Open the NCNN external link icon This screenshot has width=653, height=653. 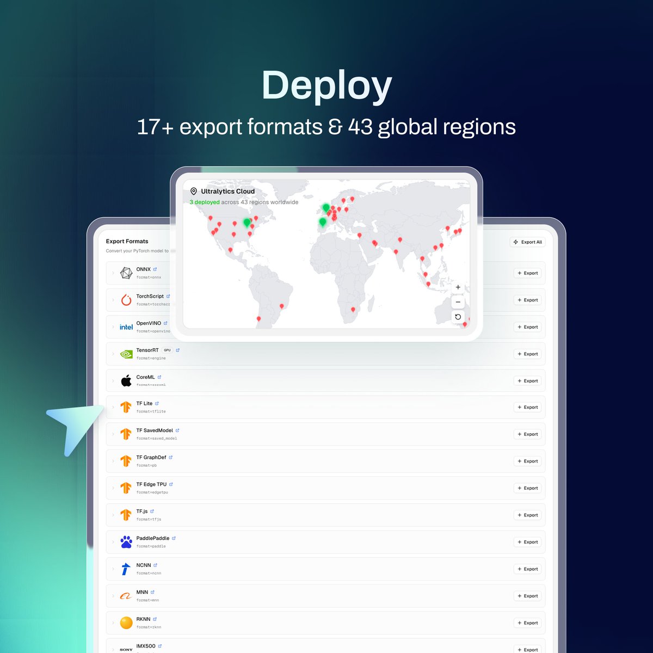(155, 565)
